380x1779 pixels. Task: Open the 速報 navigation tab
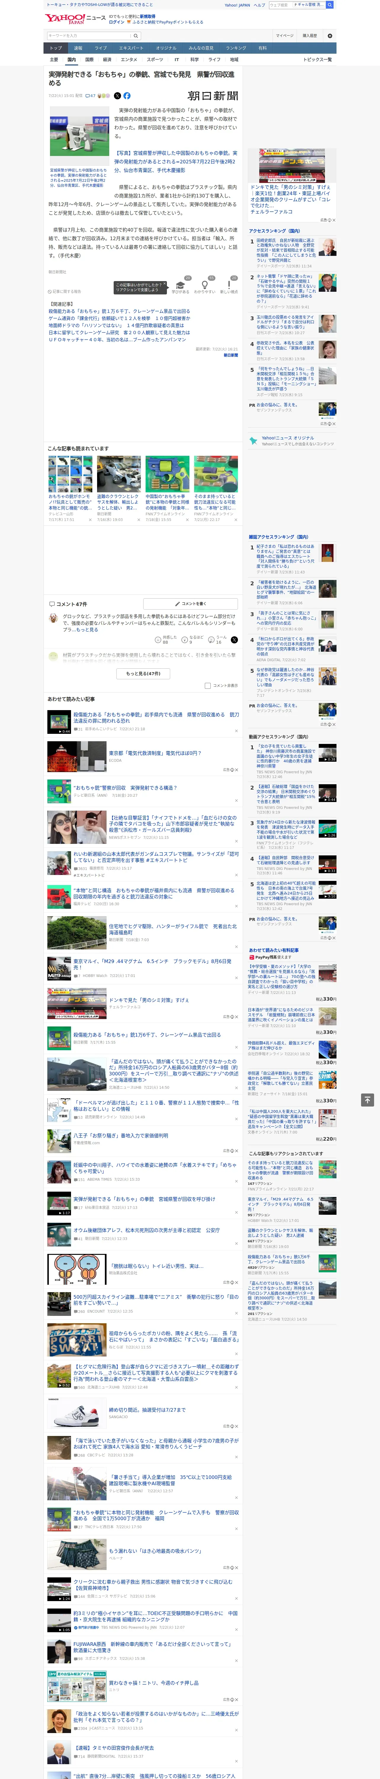[78, 48]
